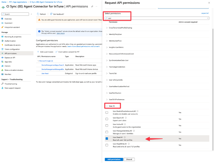Click the Expose an API icon
The height and width of the screenshot is (163, 214).
(x=2, y=57)
